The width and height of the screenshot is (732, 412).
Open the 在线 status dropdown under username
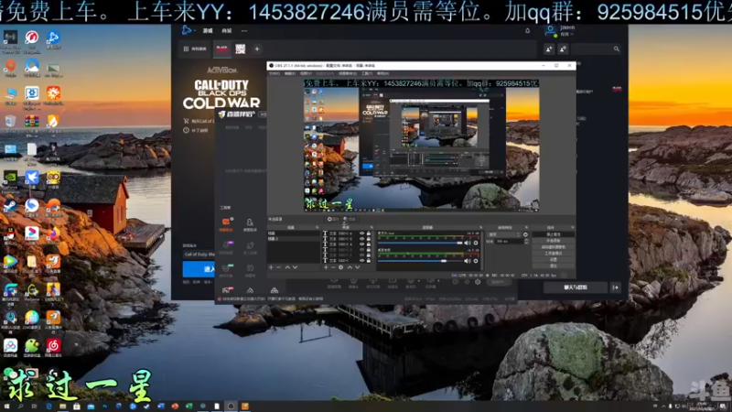[x=566, y=35]
